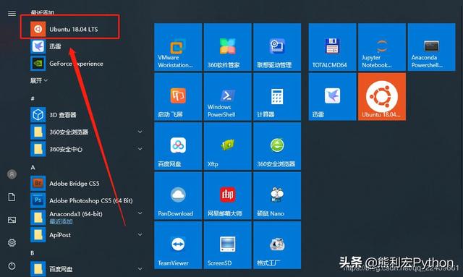
Task: Launch the Windows PowerShell tile
Action: click(x=228, y=97)
